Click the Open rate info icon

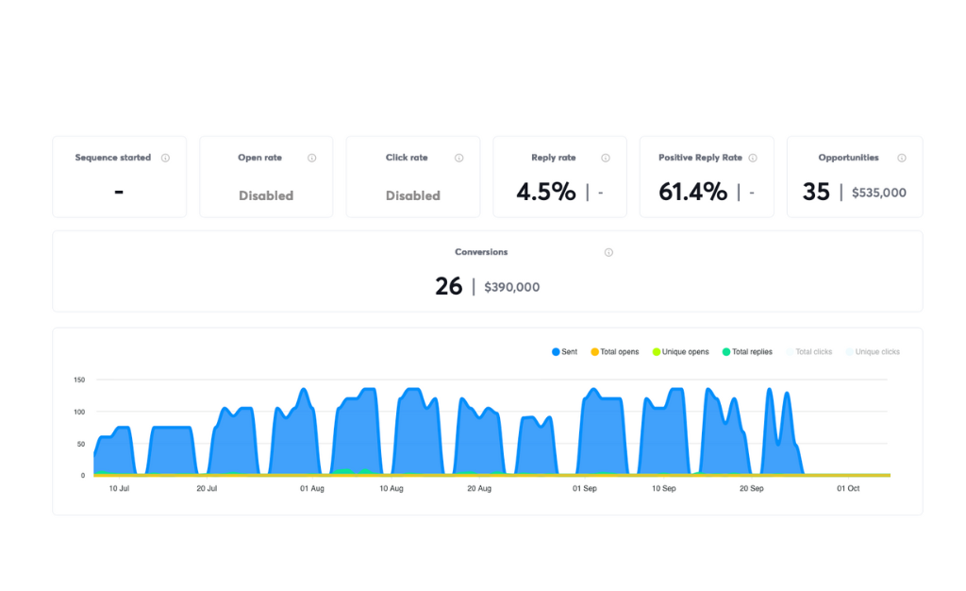312,158
